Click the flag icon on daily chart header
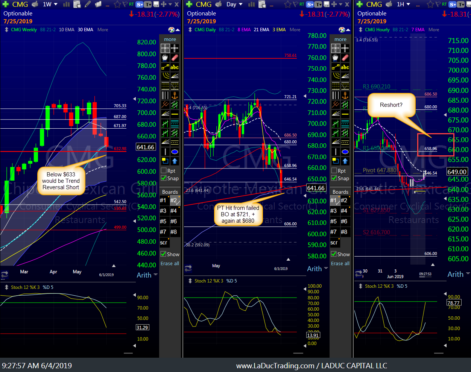Viewport: 471px width, 372px height. tap(295, 5)
